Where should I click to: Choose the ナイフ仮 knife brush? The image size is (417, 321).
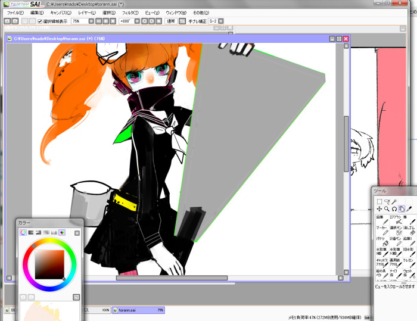coord(396,274)
